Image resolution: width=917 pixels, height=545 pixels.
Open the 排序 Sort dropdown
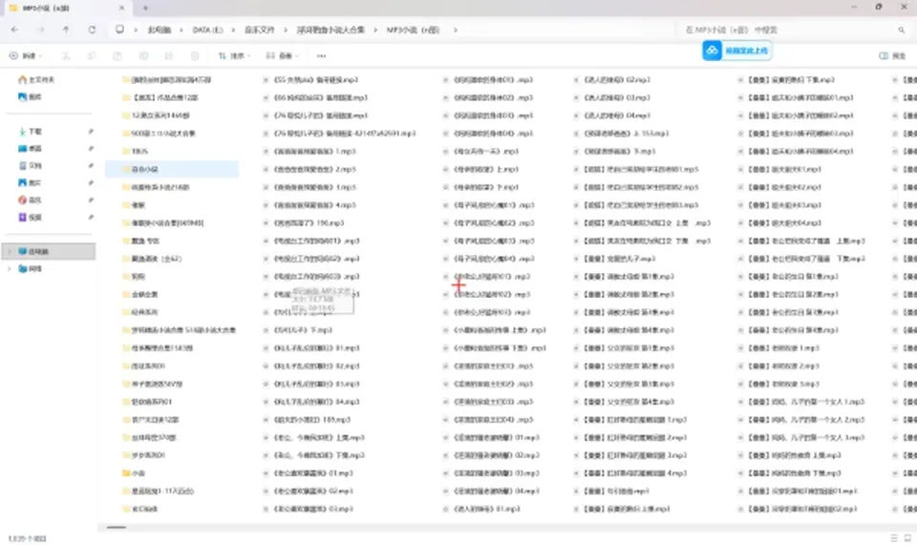coord(235,56)
